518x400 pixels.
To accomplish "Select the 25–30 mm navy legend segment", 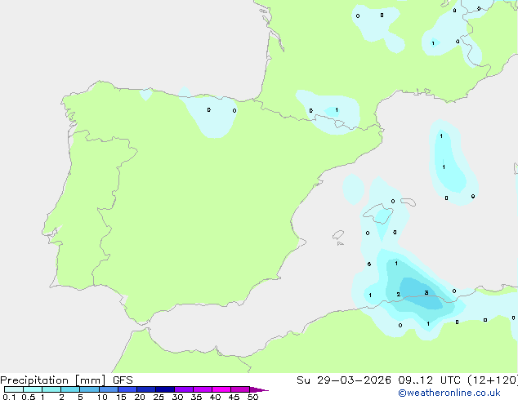I will point(165,389).
